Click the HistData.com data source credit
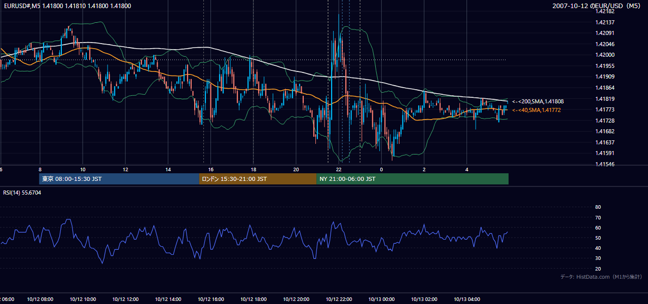The width and height of the screenshot is (648, 304). (601, 277)
